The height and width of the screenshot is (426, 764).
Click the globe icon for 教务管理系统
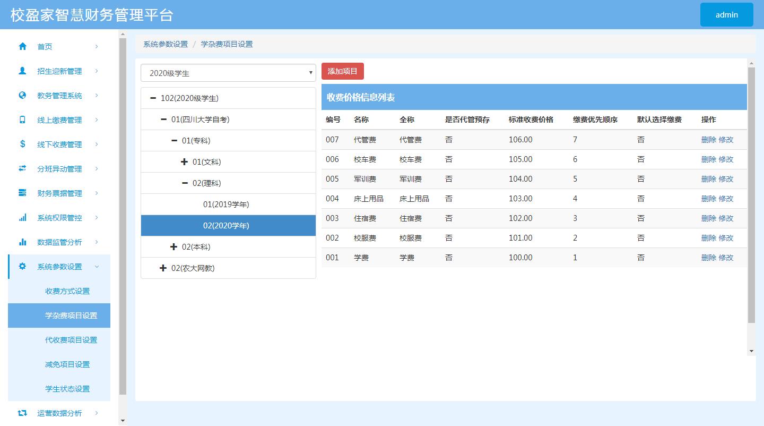(23, 95)
